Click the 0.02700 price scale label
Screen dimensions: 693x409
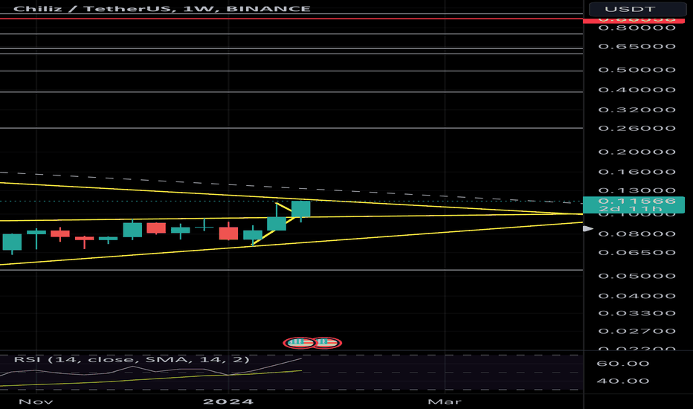637,331
